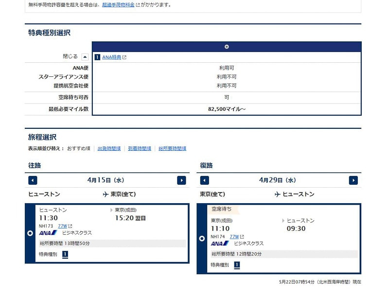This screenshot has height=298, width=389.
Task: Go to next return date after April 29
Action: (354, 180)
